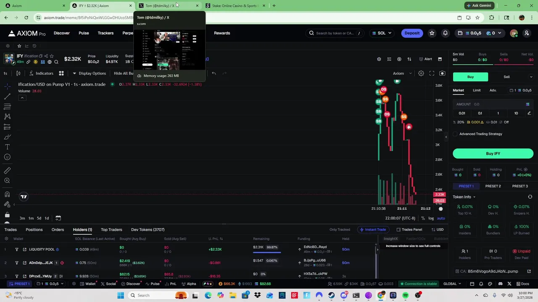
Task: Open Dev Tokens (3707) tab
Action: click(148, 230)
